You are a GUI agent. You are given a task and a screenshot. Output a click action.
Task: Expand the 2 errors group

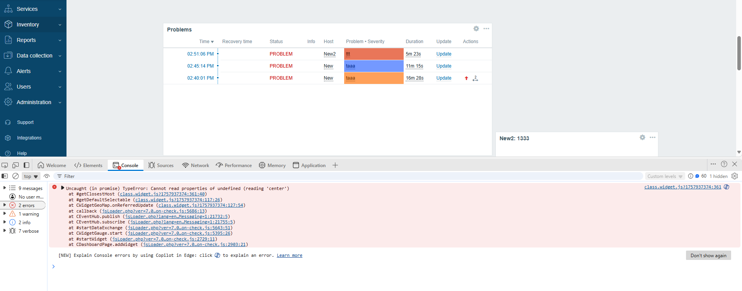[5, 205]
